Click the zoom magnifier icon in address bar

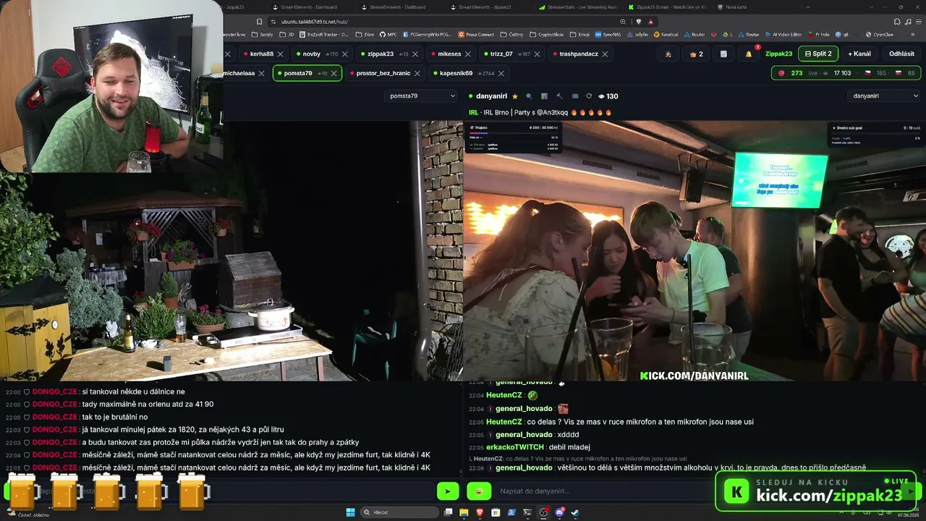click(624, 22)
